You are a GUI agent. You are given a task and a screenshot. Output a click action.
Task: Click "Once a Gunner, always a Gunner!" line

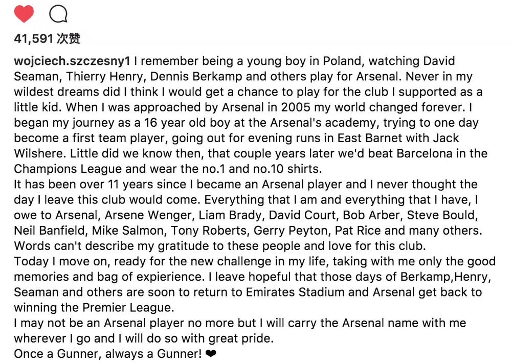108,353
